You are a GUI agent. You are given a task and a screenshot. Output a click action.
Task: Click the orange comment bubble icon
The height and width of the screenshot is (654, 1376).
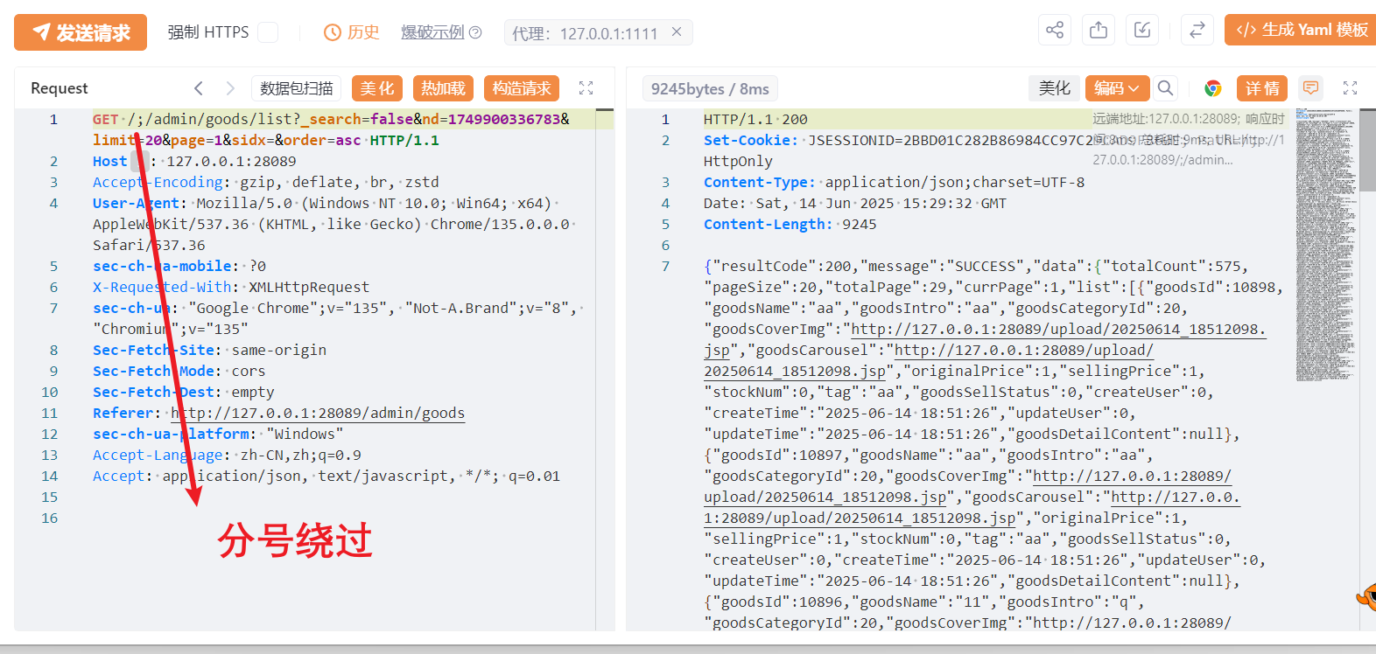point(1310,88)
